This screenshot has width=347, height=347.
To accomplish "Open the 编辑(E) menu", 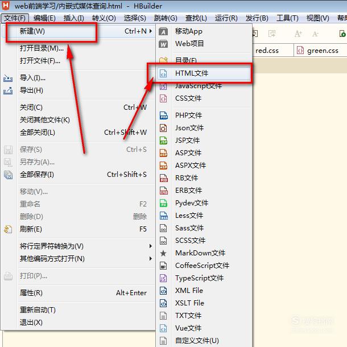I will point(44,18).
